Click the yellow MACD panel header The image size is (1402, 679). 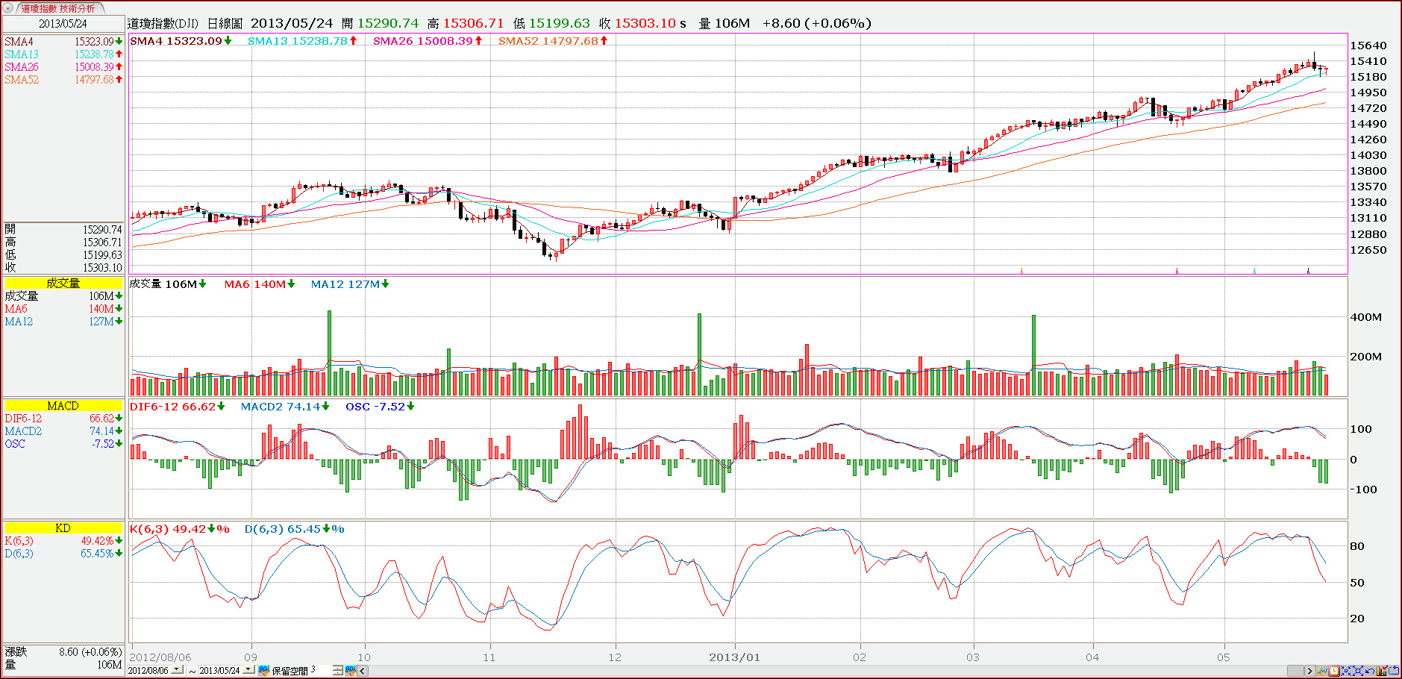pos(63,405)
